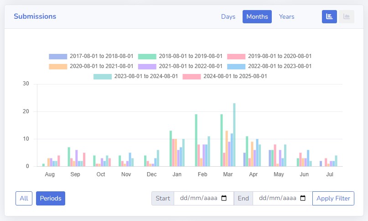Open calendar picker in End date field
This screenshot has height=221, width=368.
(x=302, y=199)
